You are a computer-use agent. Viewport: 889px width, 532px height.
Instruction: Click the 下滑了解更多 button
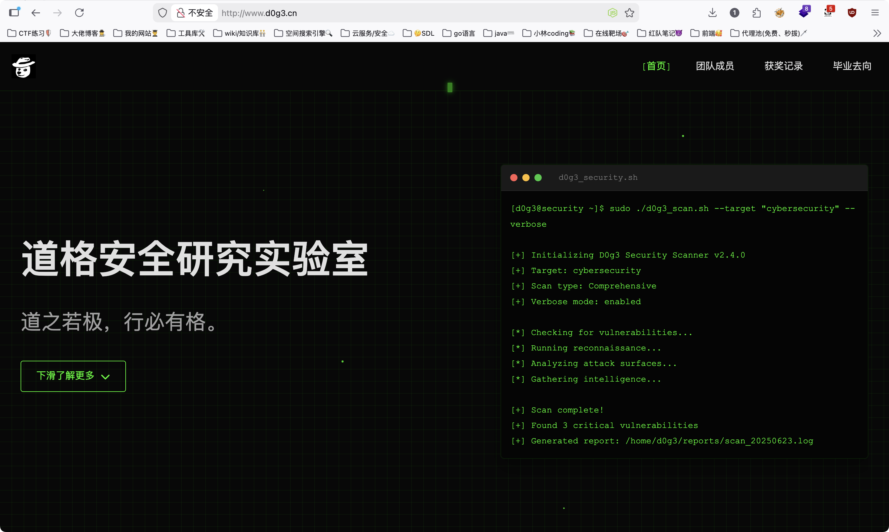coord(73,376)
